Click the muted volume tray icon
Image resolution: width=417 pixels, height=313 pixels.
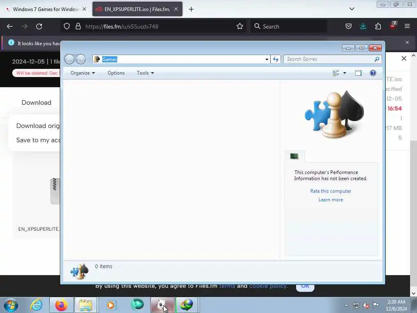pyautogui.click(x=366, y=305)
